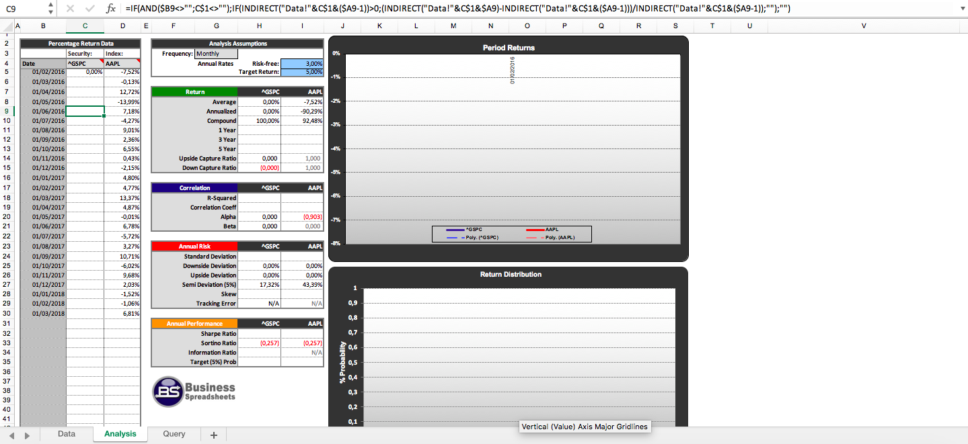968x444 pixels.
Task: Confirm formula entry with the checkmark icon
Action: coord(89,9)
